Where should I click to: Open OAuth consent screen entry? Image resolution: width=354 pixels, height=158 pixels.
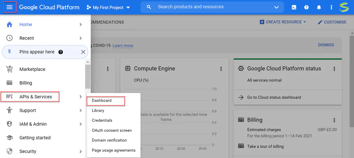click(112, 130)
